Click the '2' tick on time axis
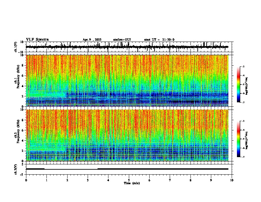 click(x=67, y=180)
